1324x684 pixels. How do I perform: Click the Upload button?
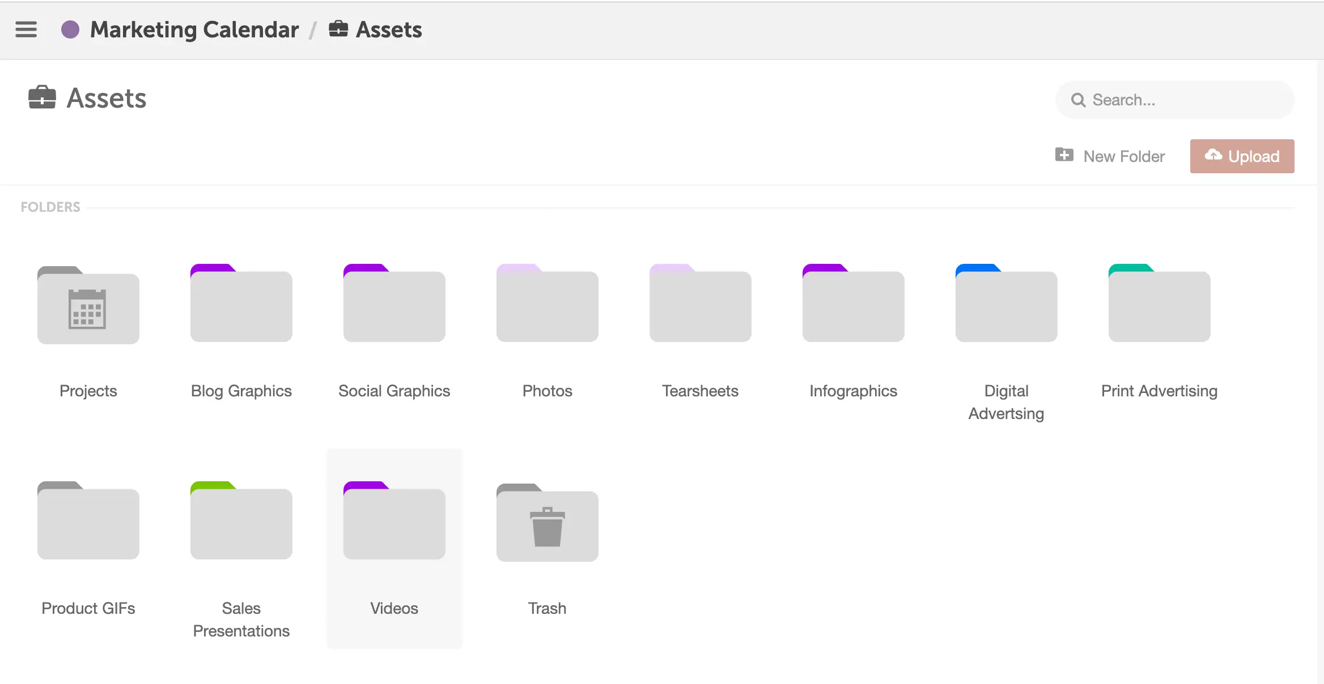[x=1240, y=155]
